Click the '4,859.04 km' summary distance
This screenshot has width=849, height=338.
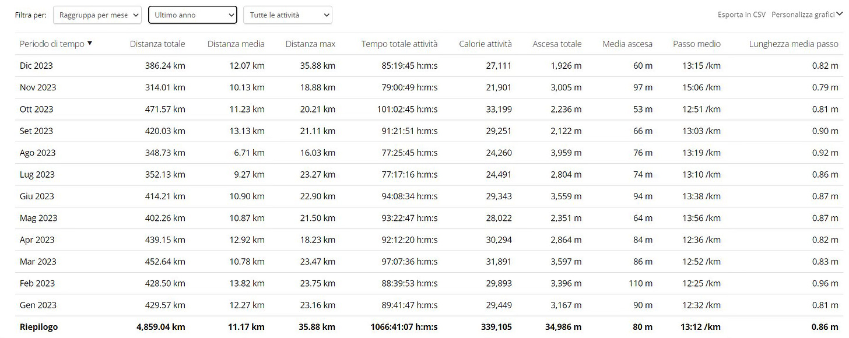pyautogui.click(x=161, y=327)
